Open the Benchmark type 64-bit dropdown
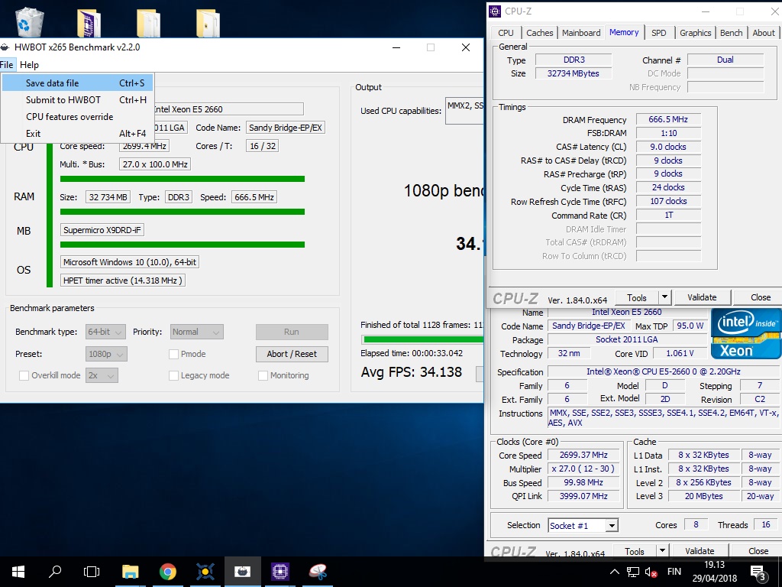The height and width of the screenshot is (587, 782). 105,332
